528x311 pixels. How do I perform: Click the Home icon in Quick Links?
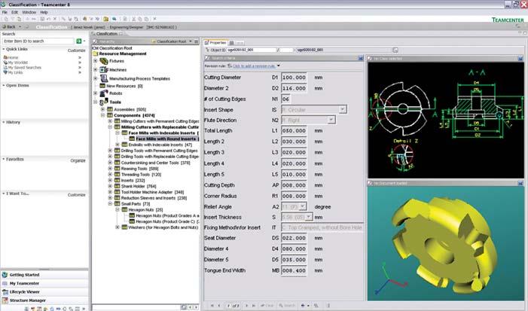(x=5, y=57)
